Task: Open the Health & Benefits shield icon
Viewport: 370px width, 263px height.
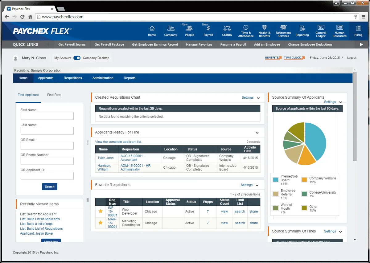Action: [x=264, y=27]
